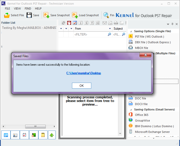Choose PST file ( MS Outlook ) saving option
The height and width of the screenshot is (146, 180).
coord(149,37)
